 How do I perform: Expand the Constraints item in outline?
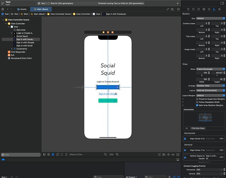[x=12, y=49]
